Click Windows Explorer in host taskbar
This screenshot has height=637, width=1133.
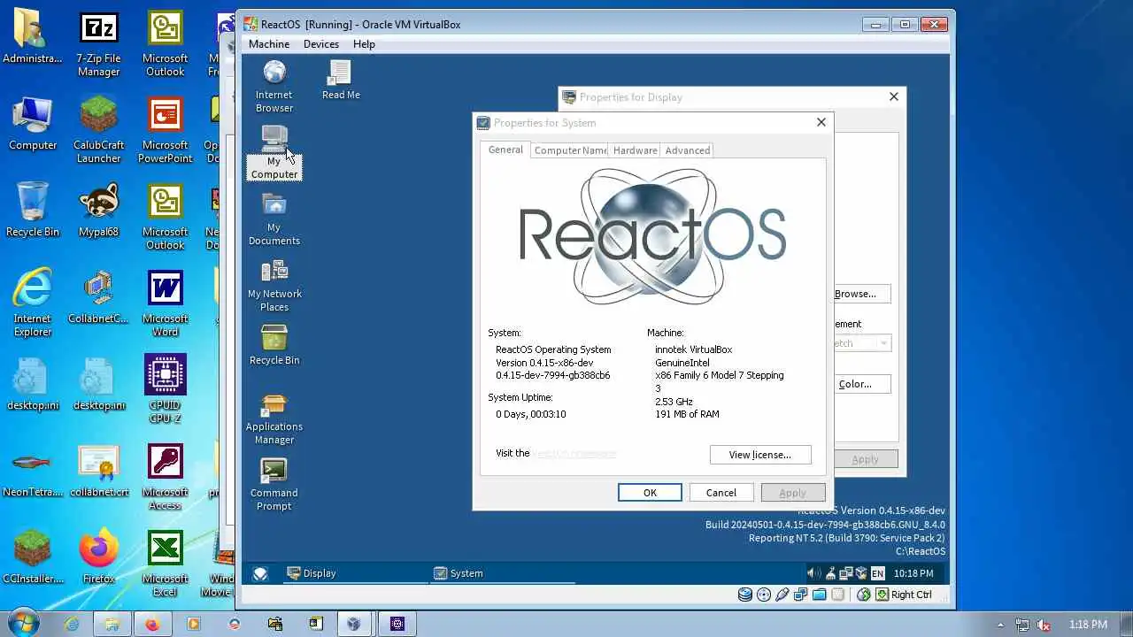click(112, 624)
